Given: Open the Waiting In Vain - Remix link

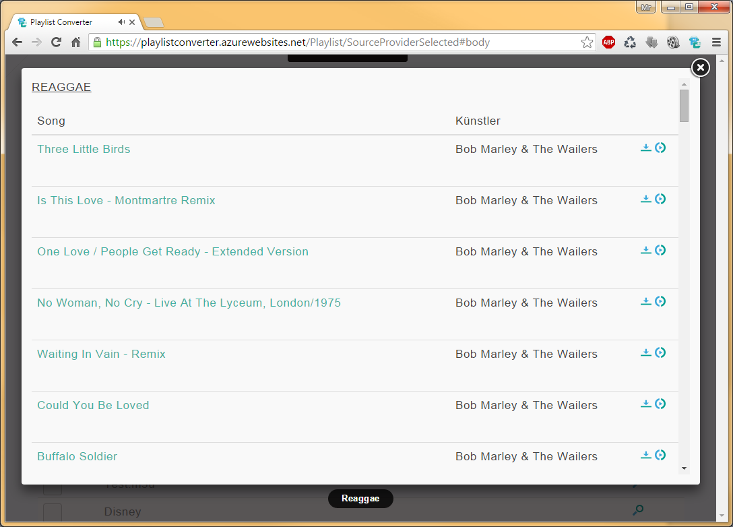Looking at the screenshot, I should [x=102, y=354].
